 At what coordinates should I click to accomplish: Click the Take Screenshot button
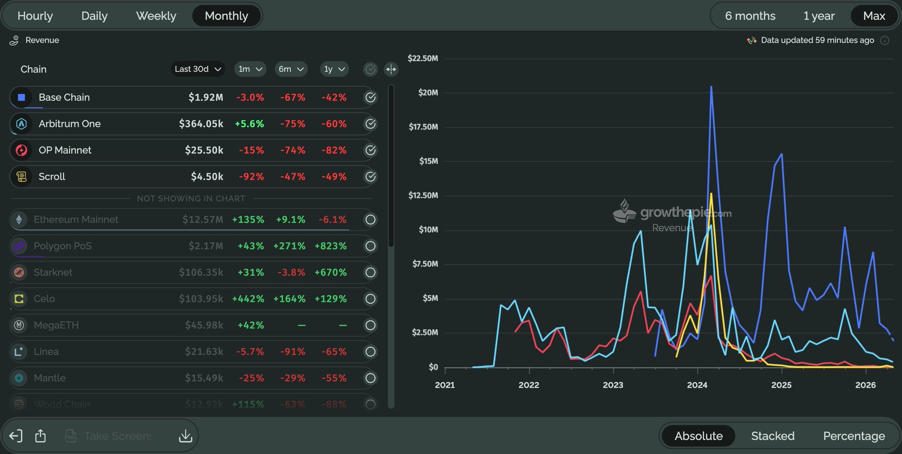108,436
